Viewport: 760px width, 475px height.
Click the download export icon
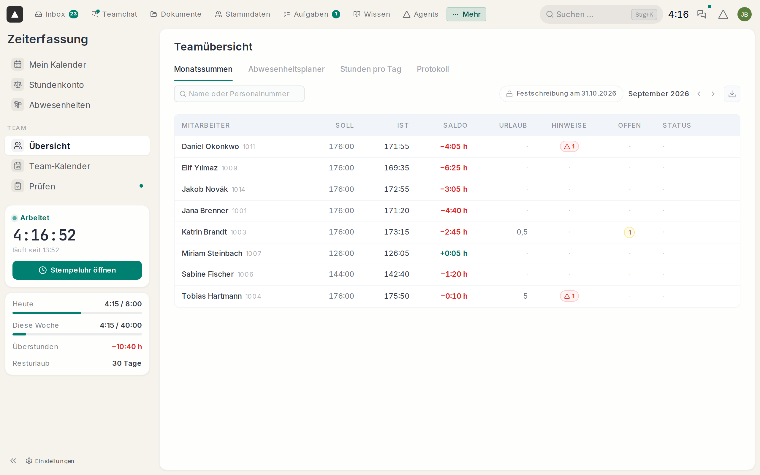click(x=732, y=94)
